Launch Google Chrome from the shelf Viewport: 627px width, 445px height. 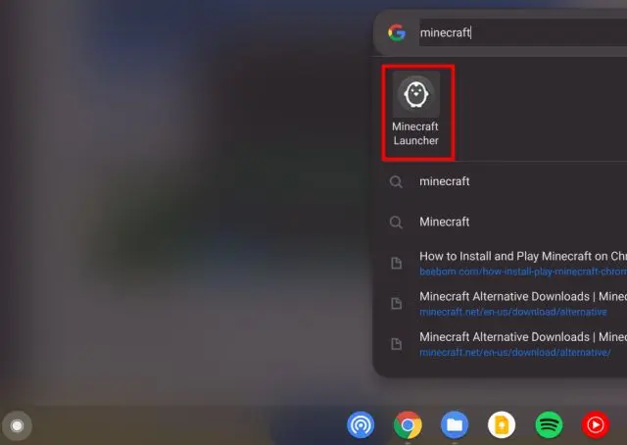click(x=408, y=424)
